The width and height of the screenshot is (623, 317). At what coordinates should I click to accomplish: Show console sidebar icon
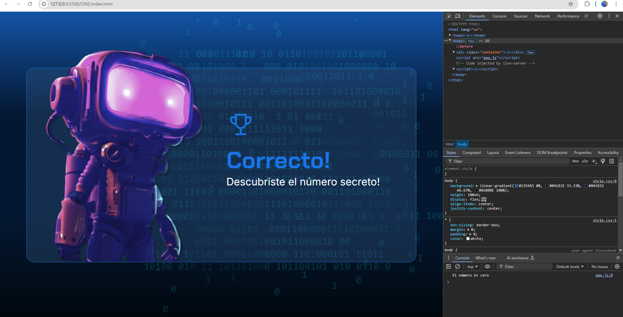tap(448, 266)
